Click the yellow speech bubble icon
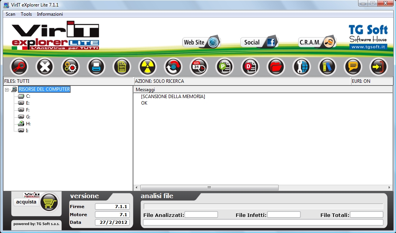The width and height of the screenshot is (396, 233). pyautogui.click(x=353, y=67)
